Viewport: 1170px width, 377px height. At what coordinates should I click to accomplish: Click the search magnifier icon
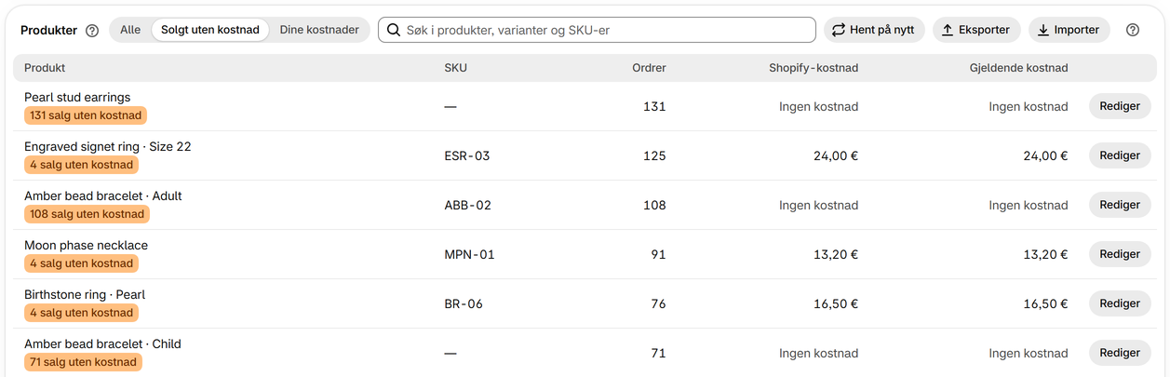pyautogui.click(x=395, y=30)
